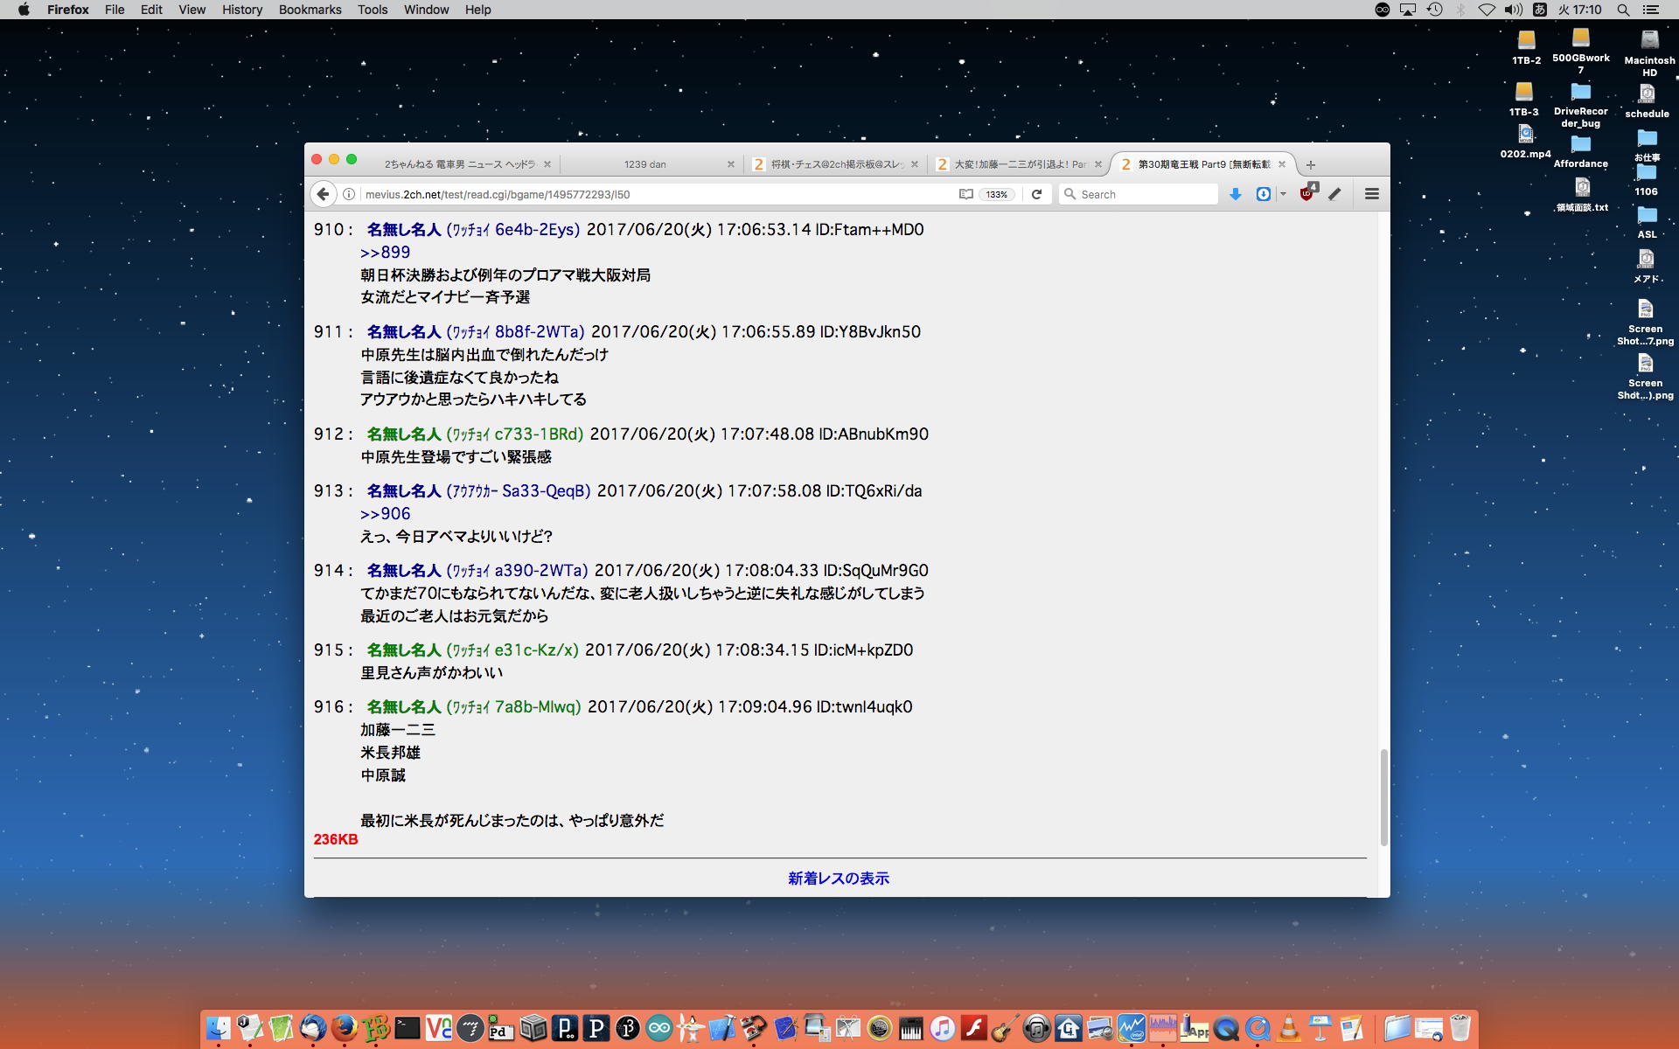
Task: Show site information icon in URL bar
Action: 349,194
